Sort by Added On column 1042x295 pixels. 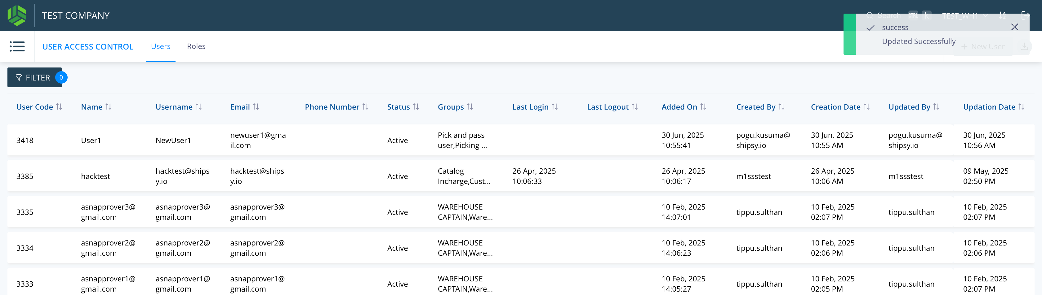tap(703, 107)
